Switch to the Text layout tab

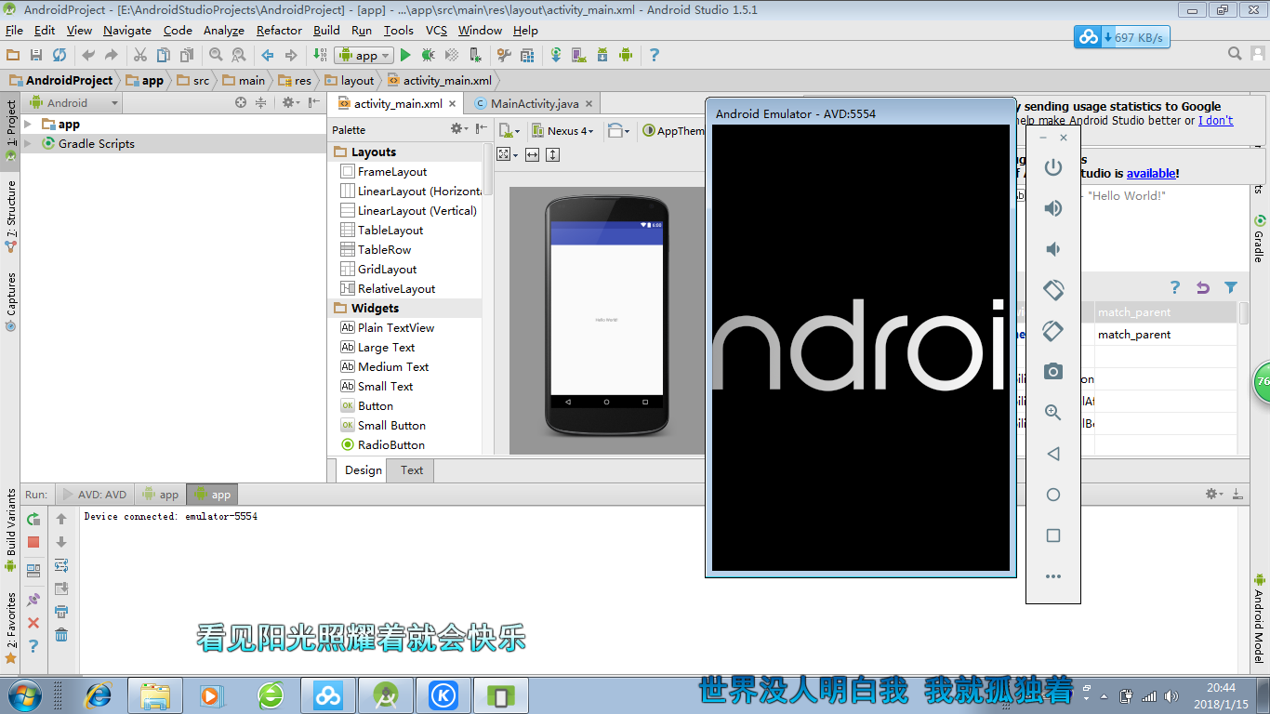[x=412, y=469]
